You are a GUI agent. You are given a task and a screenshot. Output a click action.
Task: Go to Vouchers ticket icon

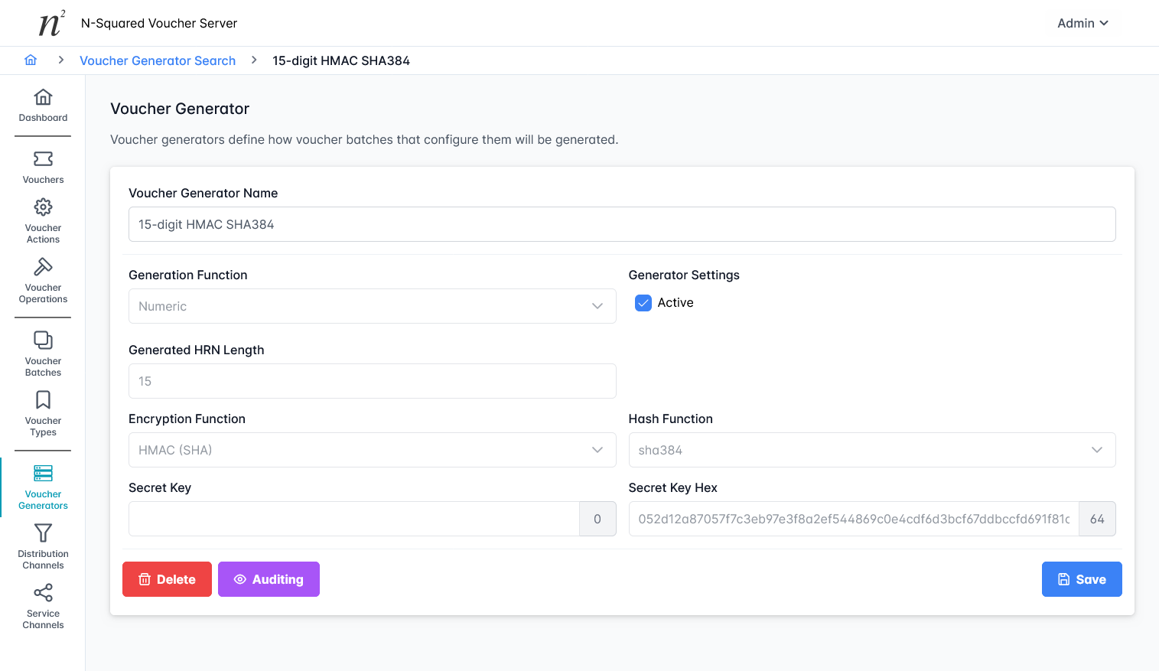coord(44,159)
